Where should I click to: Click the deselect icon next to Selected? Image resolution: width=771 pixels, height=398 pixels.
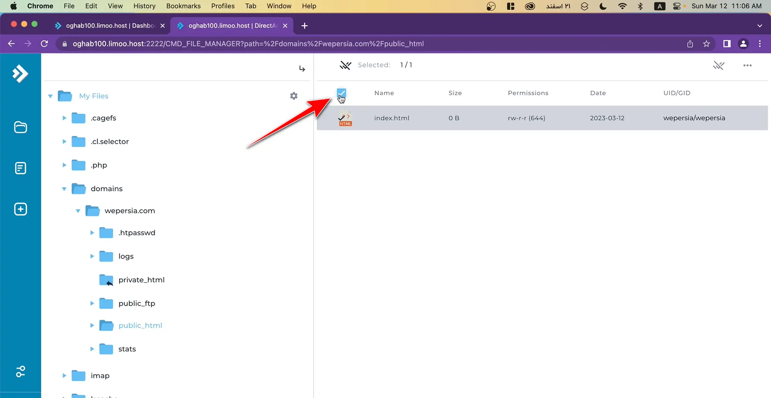click(345, 65)
